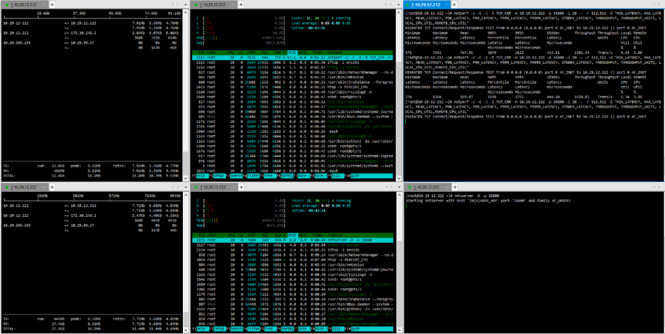The height and width of the screenshot is (334, 665).
Task: Select active 10.29.12.212 tab of netperf pane
Action: 428,4
